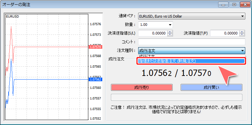Click the 成行買い buy button

tap(211, 88)
